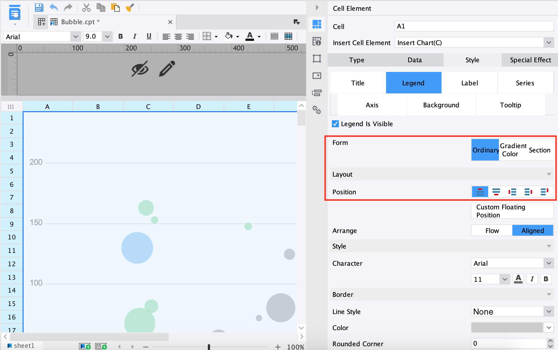The image size is (558, 350).
Task: Click the Underline formatting icon
Action: pyautogui.click(x=149, y=36)
